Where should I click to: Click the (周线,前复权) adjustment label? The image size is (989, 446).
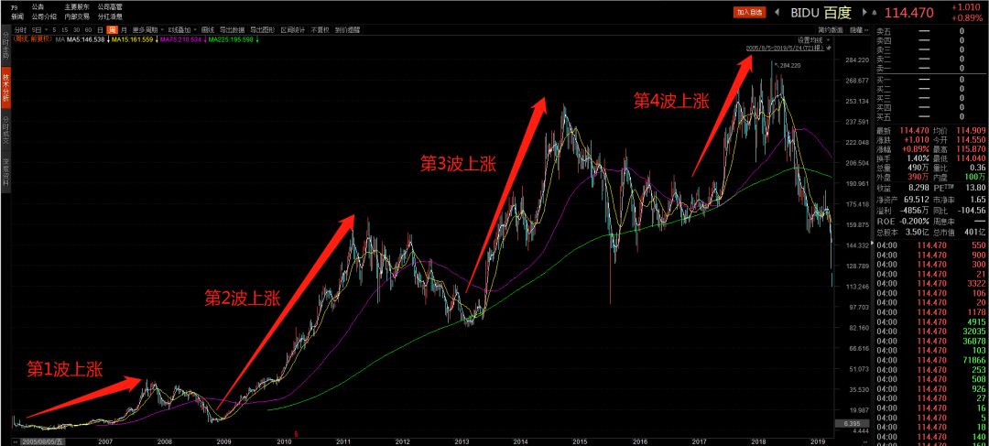(32, 38)
